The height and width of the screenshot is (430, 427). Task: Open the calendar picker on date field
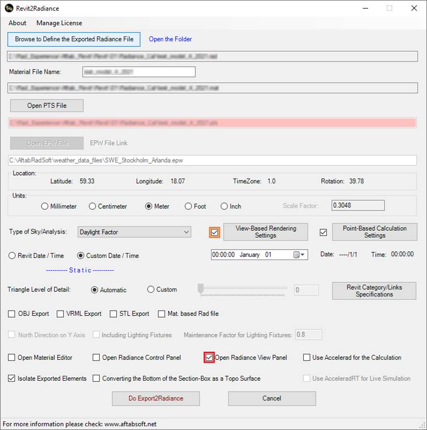coord(299,255)
